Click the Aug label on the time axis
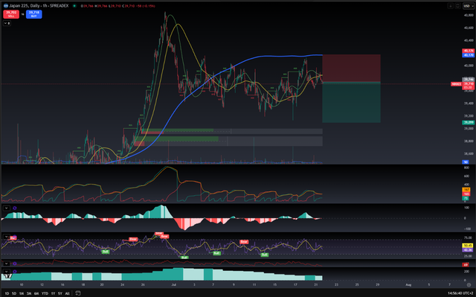The height and width of the screenshot is (297, 476). tap(408, 285)
